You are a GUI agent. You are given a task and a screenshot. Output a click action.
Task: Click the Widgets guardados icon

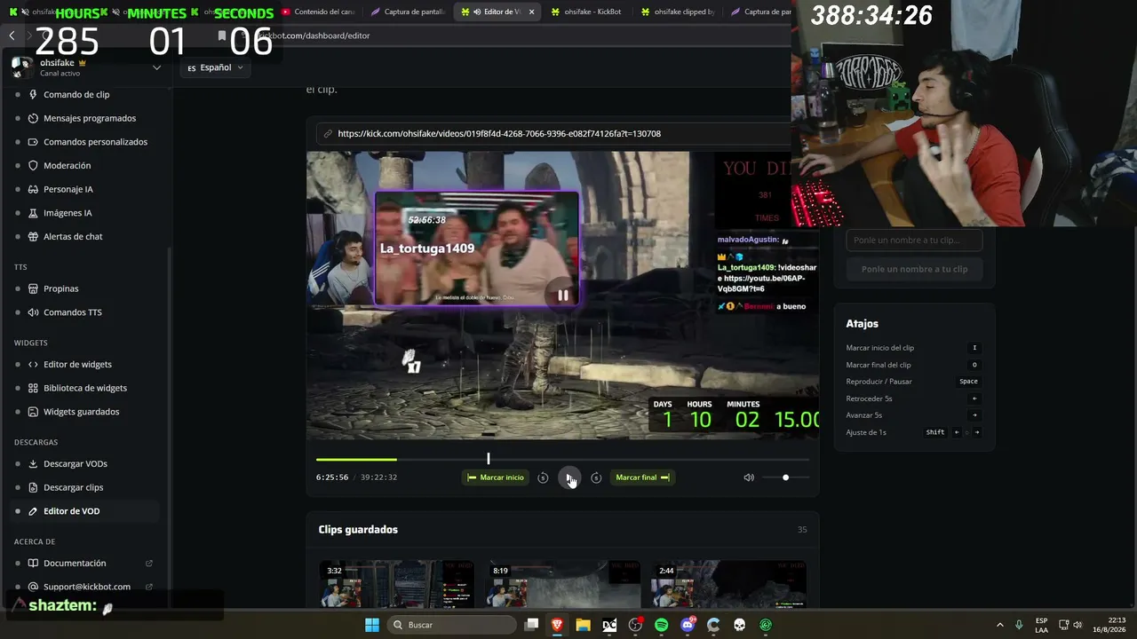click(33, 412)
